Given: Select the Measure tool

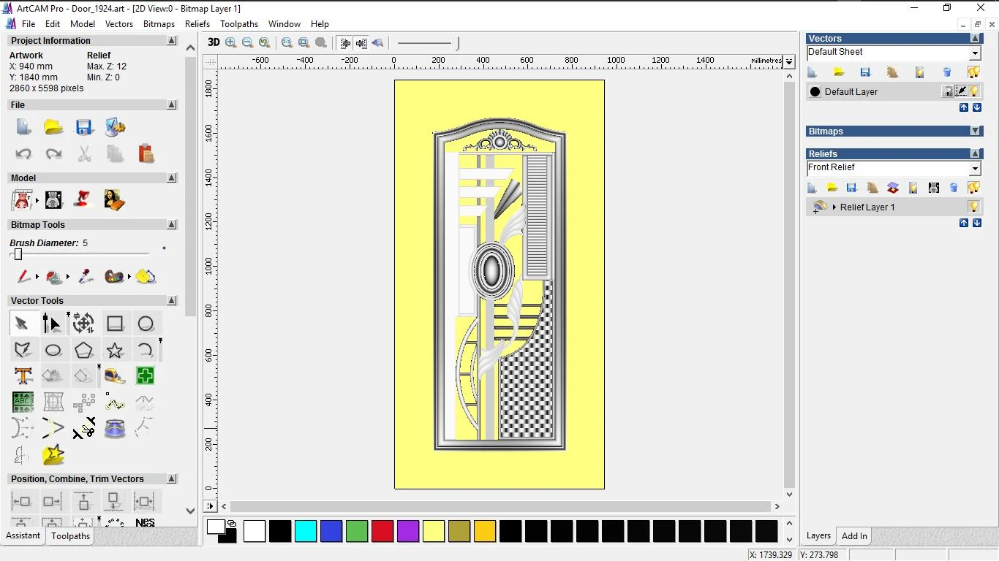Looking at the screenshot, I should coord(114,375).
